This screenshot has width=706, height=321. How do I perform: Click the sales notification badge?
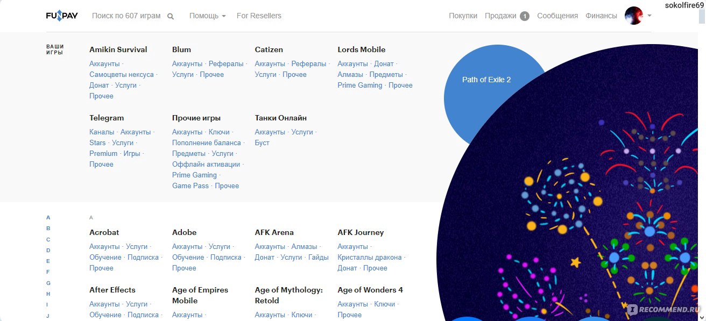(x=525, y=16)
